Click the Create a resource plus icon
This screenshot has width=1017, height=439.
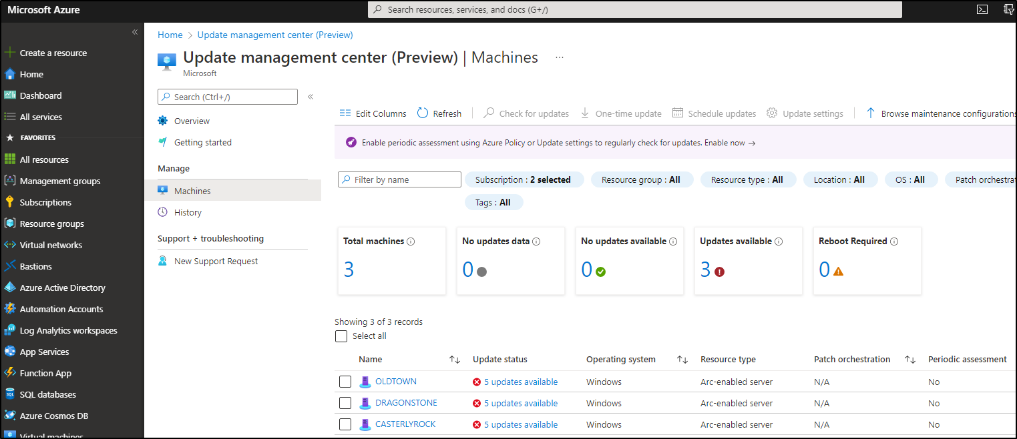point(10,53)
